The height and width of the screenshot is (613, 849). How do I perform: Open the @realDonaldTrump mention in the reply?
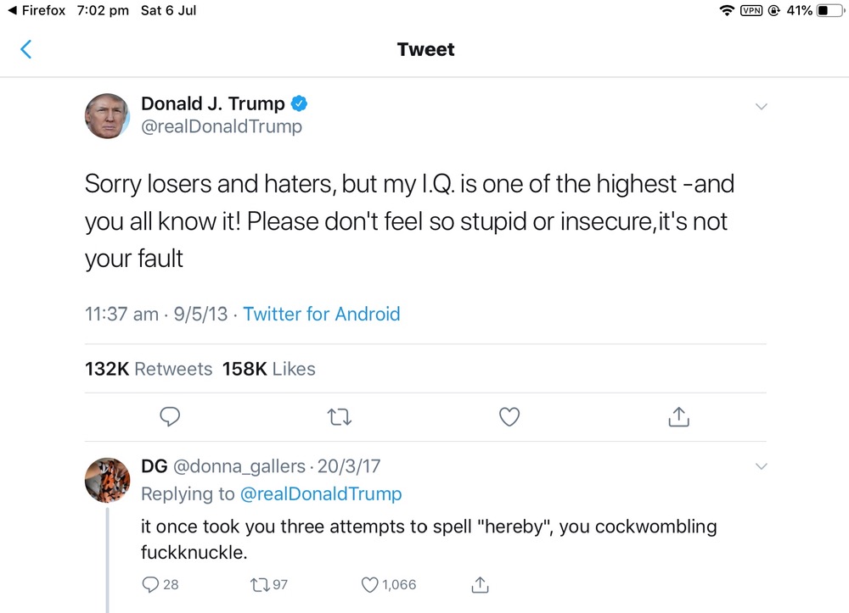point(321,493)
